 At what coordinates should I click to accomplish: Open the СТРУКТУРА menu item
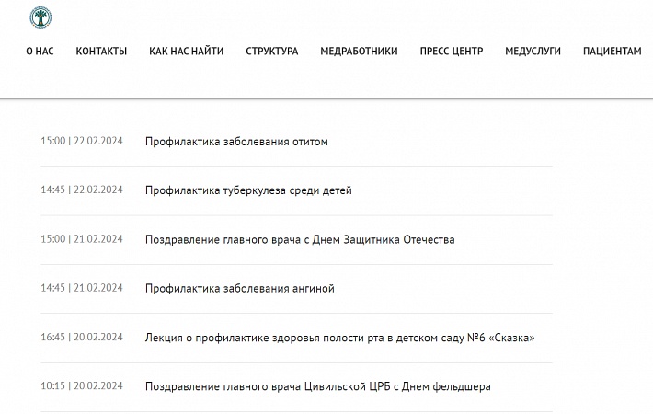(272, 52)
